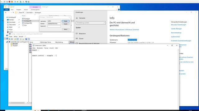Switch to the Freigeben ribbon tab
The image size is (199, 111).
click(x=19, y=10)
